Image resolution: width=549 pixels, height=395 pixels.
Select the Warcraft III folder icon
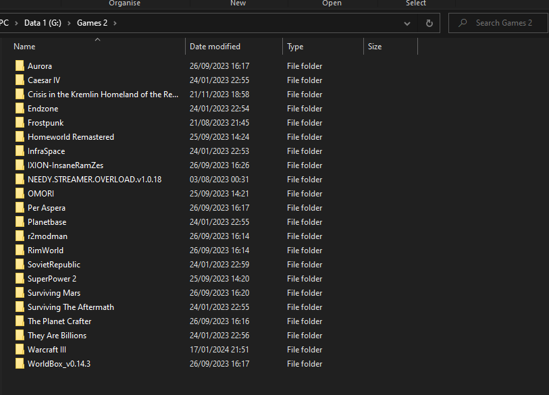pyautogui.click(x=20, y=350)
